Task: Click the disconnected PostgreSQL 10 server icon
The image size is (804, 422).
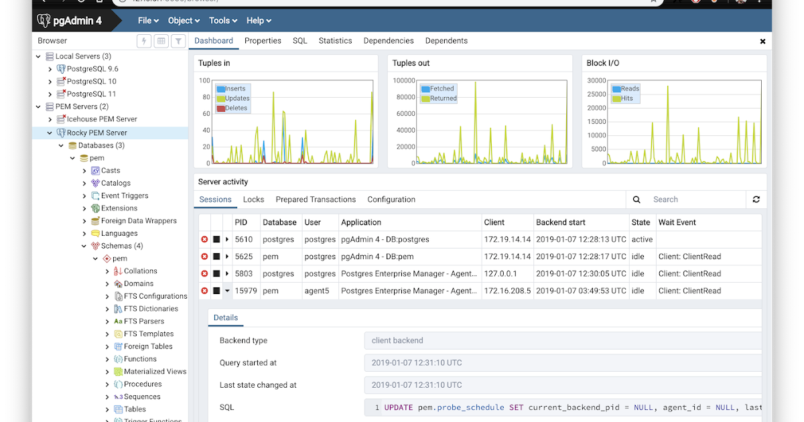Action: [61, 81]
